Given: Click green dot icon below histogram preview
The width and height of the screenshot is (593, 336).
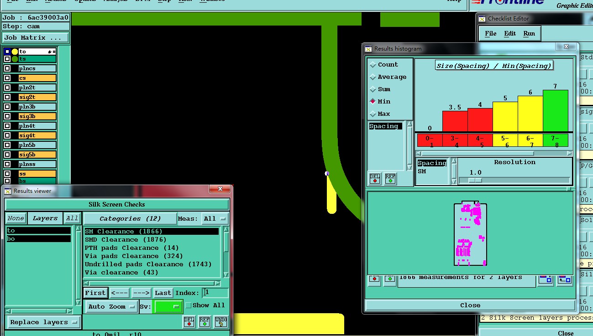Looking at the screenshot, I should pyautogui.click(x=389, y=279).
